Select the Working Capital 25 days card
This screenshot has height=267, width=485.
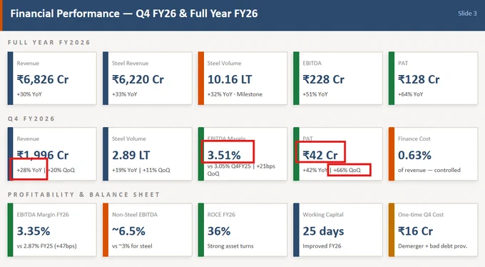tap(338, 230)
